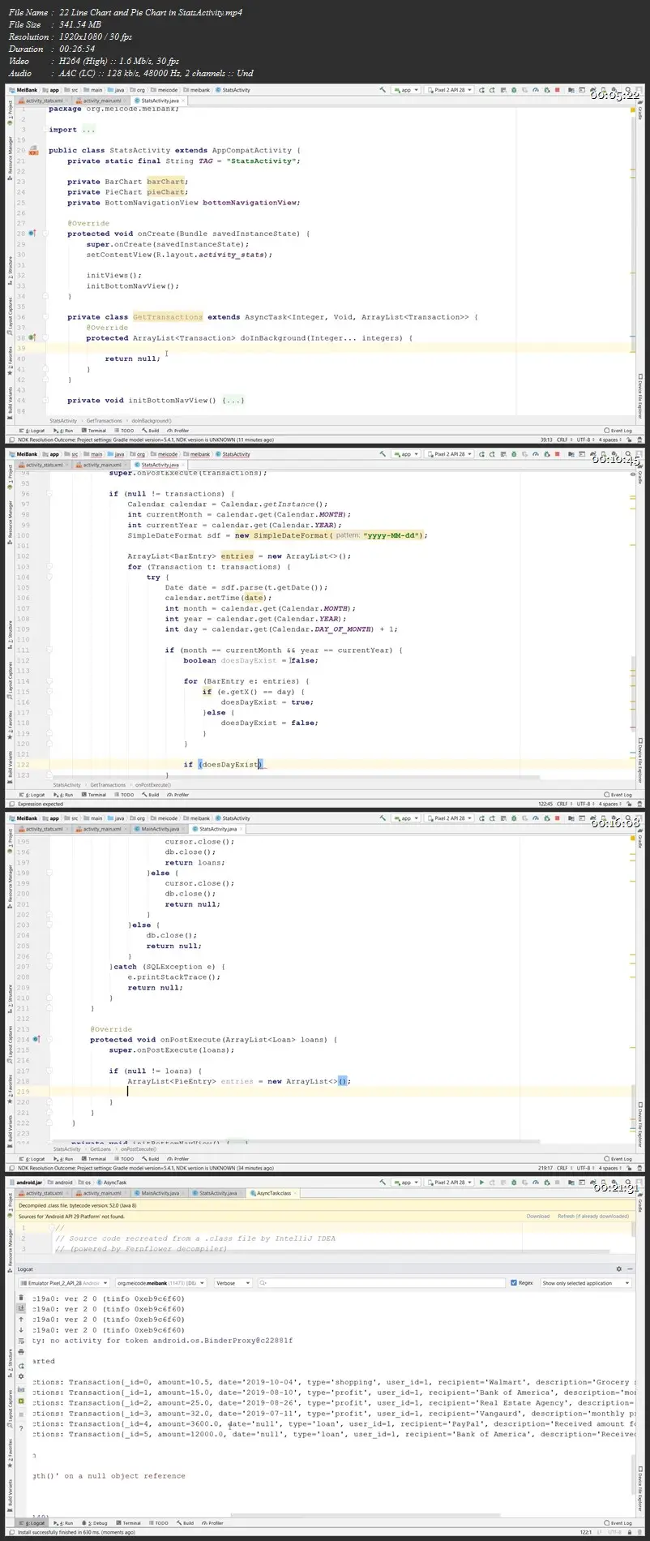Open Terminal tool window in 00:05:22 frame
The height and width of the screenshot is (1541, 650).
[94, 431]
